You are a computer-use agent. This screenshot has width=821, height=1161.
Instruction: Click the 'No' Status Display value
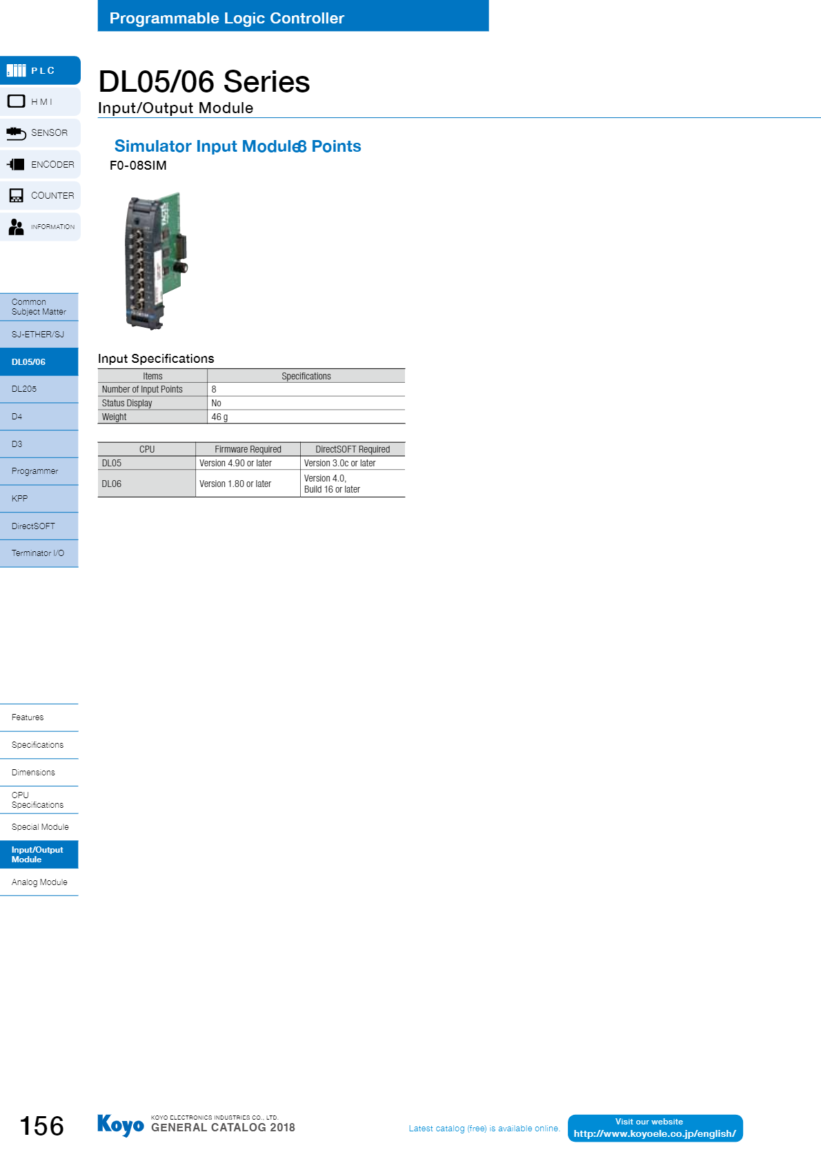click(x=216, y=404)
